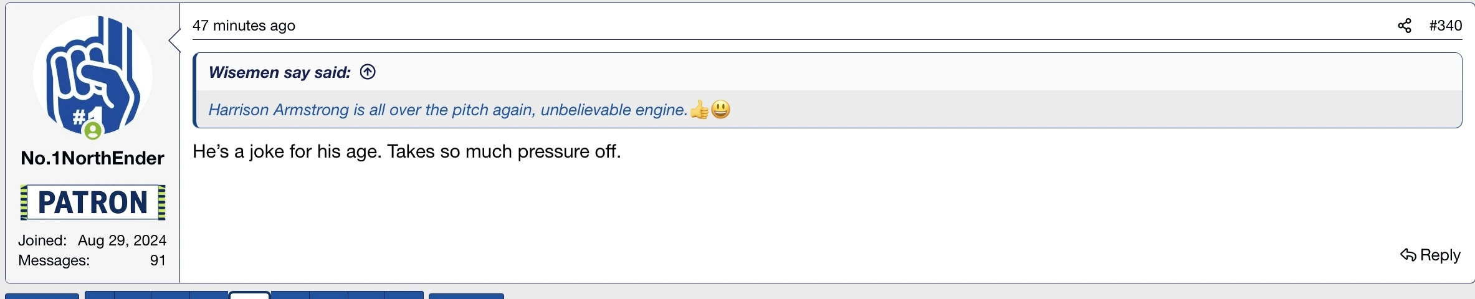This screenshot has width=1475, height=299.
Task: Click the thumbs up emoji in quote
Action: click(x=699, y=110)
